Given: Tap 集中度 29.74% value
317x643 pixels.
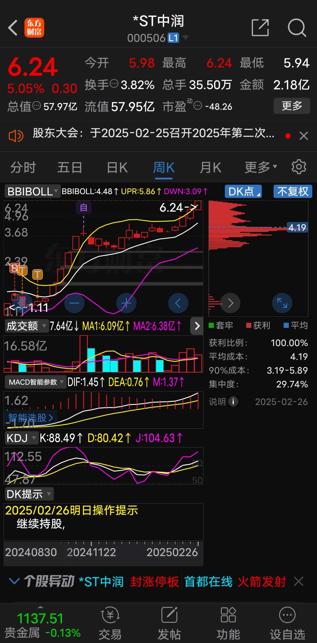Looking at the screenshot, I should pos(292,384).
